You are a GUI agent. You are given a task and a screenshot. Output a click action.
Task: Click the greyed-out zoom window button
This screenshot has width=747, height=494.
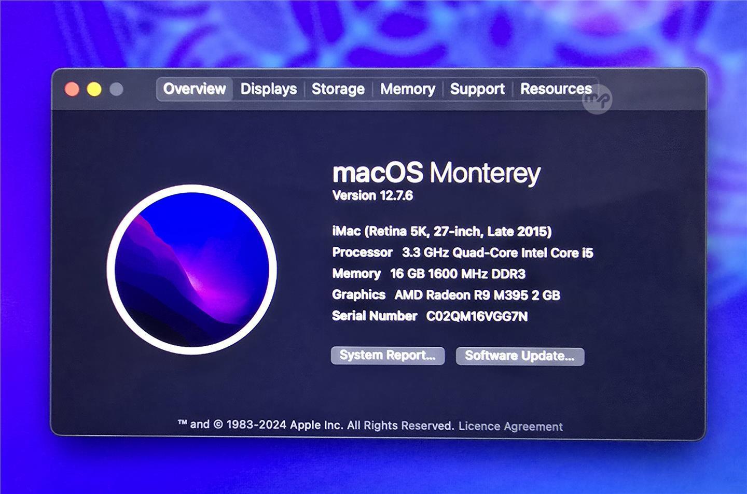pos(117,90)
